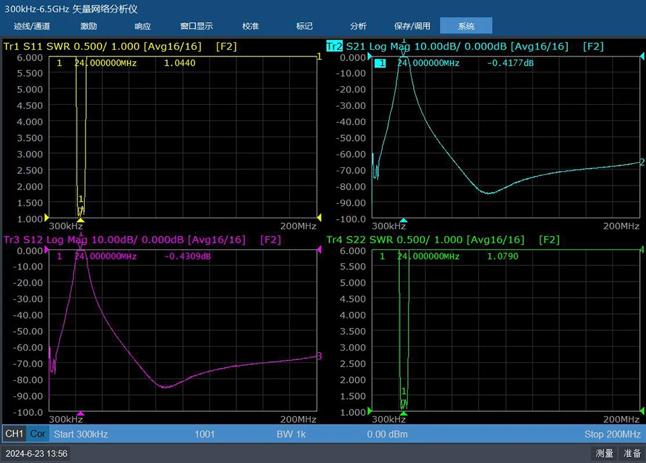Click the 2024-6-23 13:56 date and time
Screen dimensions: 646x463
coord(36,454)
